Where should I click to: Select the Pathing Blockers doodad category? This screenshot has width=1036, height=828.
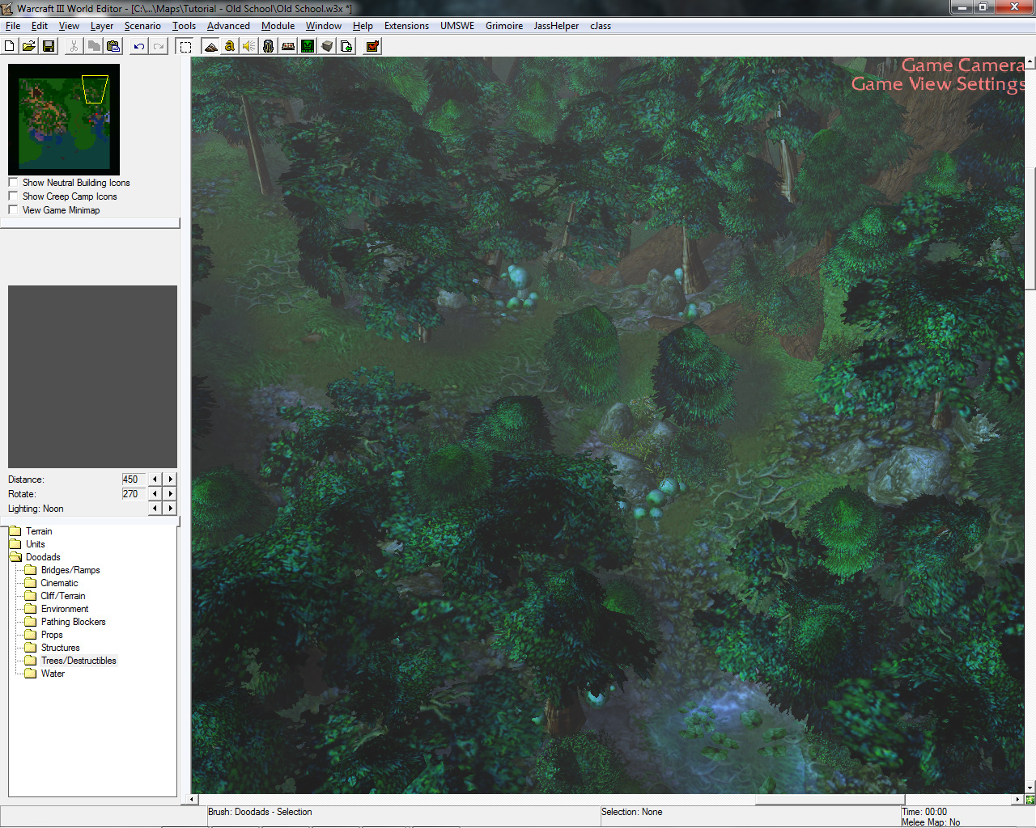click(x=74, y=622)
